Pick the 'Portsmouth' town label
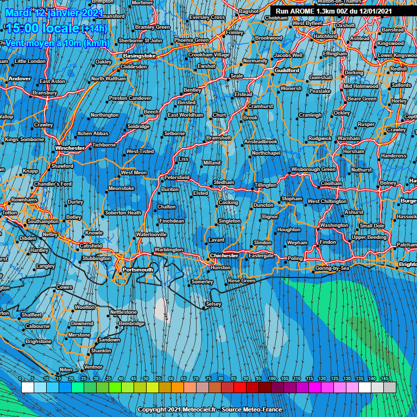417x417 pixels. [138, 270]
